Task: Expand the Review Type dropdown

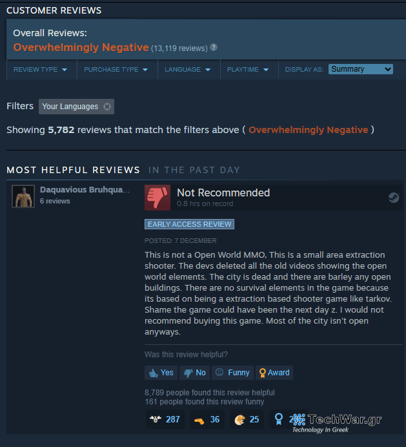Action: 41,70
